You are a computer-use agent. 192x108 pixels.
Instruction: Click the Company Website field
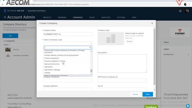click(x=68, y=89)
